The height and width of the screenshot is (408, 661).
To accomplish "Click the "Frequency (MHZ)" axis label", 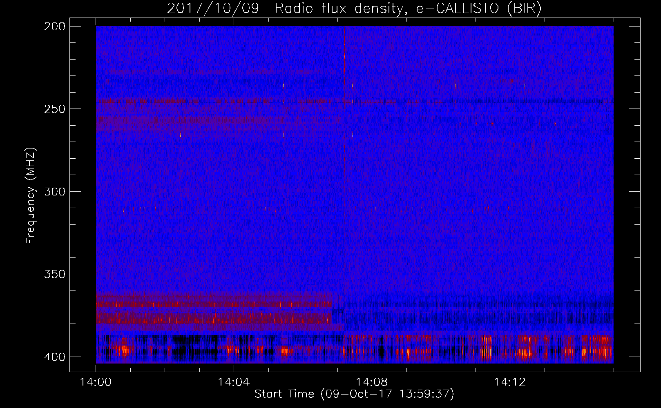I will point(31,196).
